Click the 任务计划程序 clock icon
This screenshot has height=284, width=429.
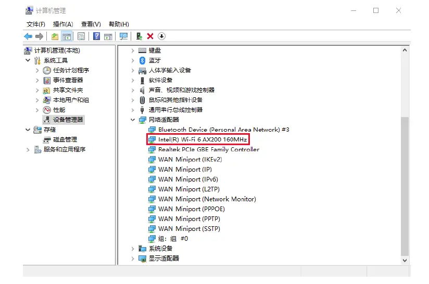coord(47,71)
